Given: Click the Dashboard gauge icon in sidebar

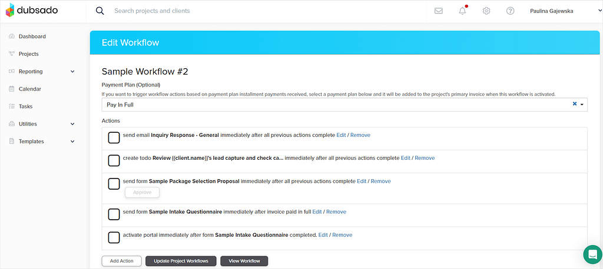Looking at the screenshot, I should (12, 36).
